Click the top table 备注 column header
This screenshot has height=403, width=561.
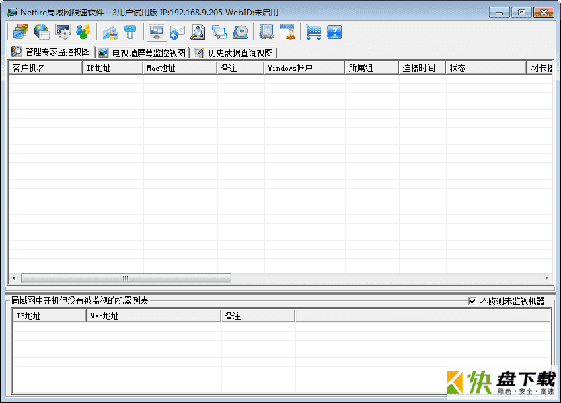(x=241, y=68)
